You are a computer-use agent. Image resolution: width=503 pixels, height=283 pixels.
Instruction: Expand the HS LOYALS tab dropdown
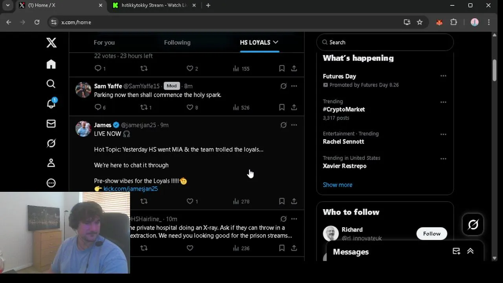coord(275,42)
